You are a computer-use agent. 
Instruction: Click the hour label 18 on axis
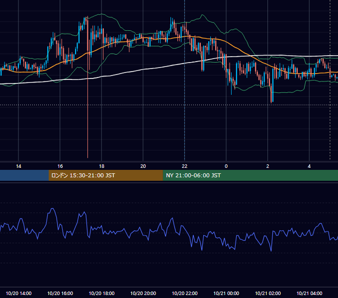(101, 166)
